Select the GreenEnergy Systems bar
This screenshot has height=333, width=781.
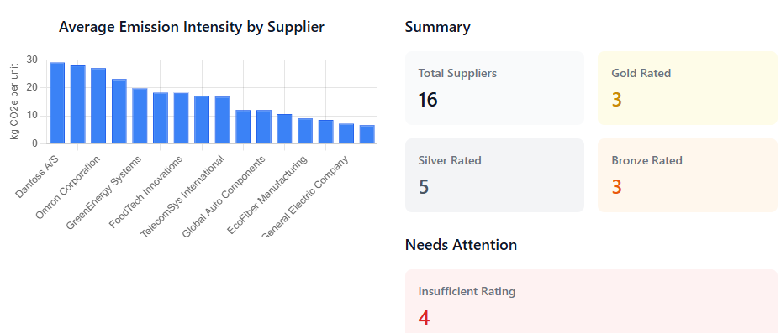(x=140, y=116)
